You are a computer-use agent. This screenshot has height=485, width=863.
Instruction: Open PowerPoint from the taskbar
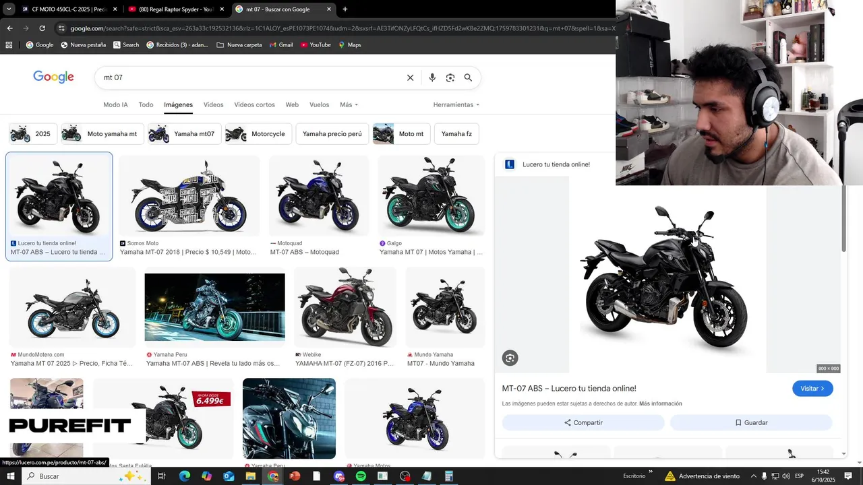(x=295, y=476)
